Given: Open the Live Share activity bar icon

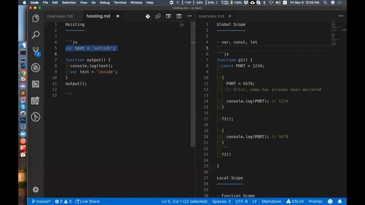Looking at the screenshot, I should [x=35, y=100].
